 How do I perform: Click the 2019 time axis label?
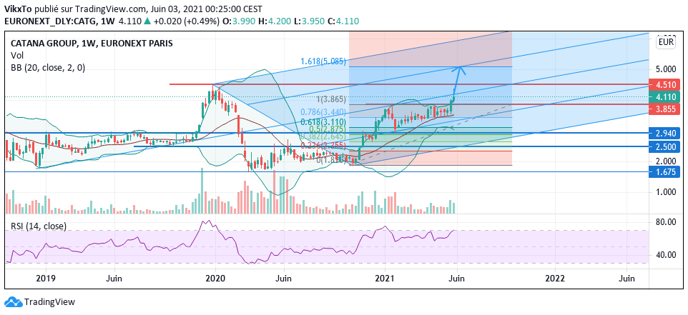(45, 279)
